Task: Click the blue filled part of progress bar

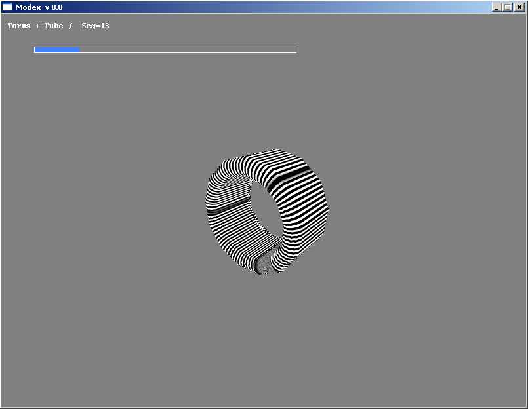Action: pyautogui.click(x=56, y=50)
